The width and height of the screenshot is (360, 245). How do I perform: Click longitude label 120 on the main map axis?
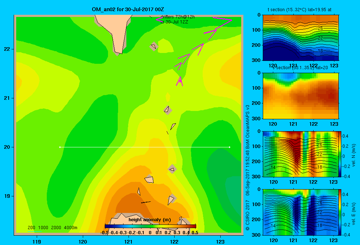click(83, 241)
